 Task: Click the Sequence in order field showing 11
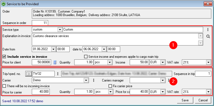[40, 23]
